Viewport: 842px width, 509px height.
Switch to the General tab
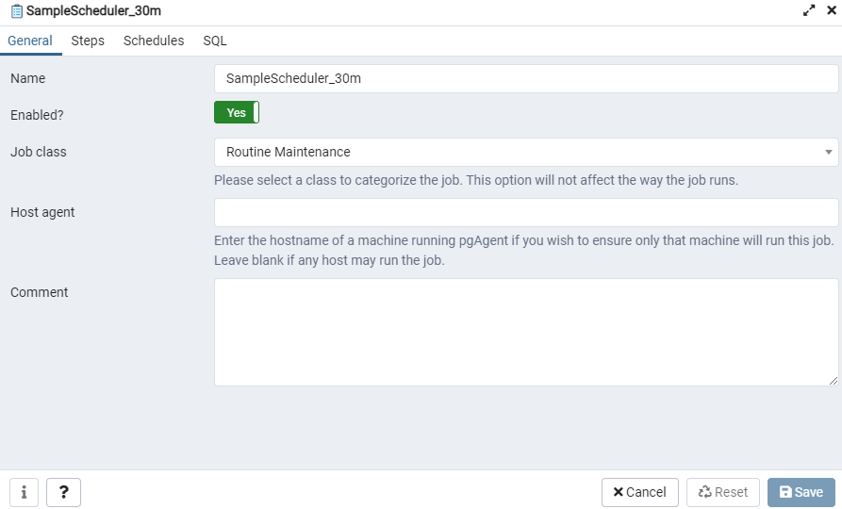(30, 41)
